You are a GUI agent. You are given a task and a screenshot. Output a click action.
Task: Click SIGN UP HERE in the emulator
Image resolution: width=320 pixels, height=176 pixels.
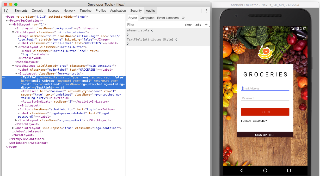[265, 135]
